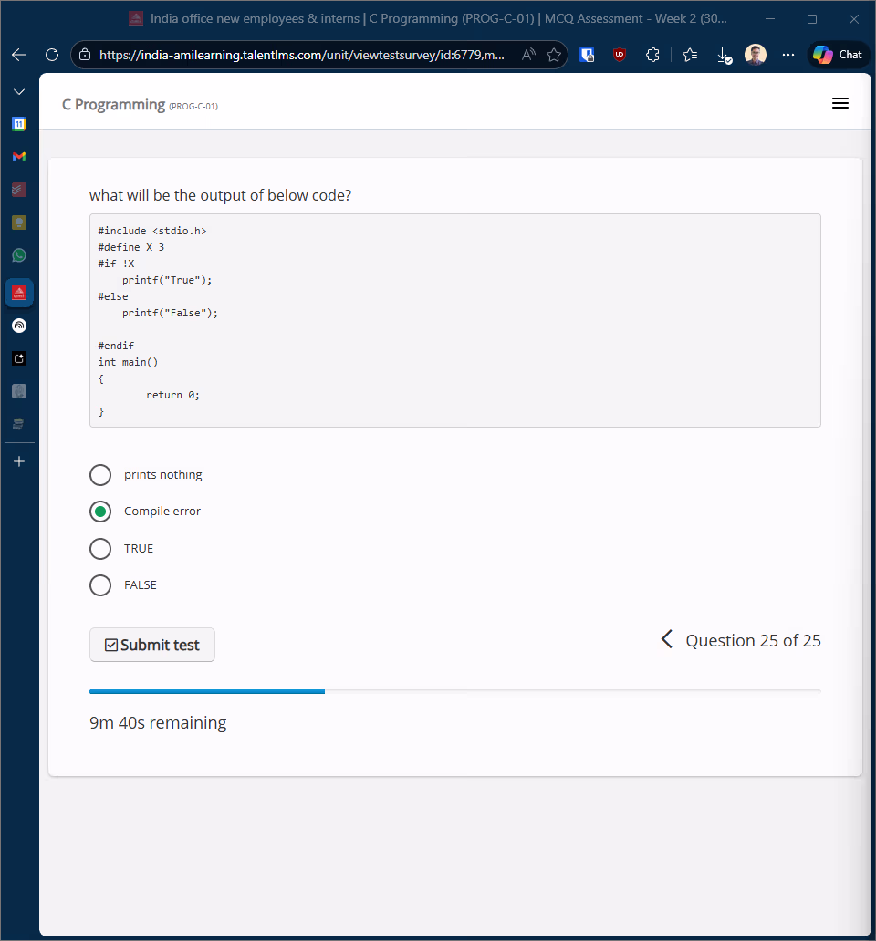Expand the vertical tabs chevron
Image resolution: width=876 pixels, height=941 pixels.
[x=19, y=92]
